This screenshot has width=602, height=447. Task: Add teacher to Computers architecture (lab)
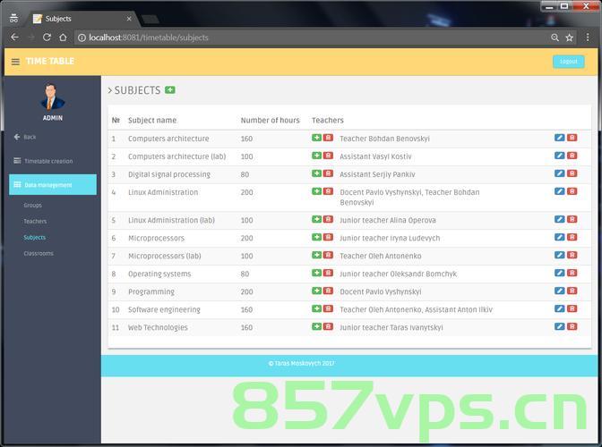pyautogui.click(x=316, y=156)
